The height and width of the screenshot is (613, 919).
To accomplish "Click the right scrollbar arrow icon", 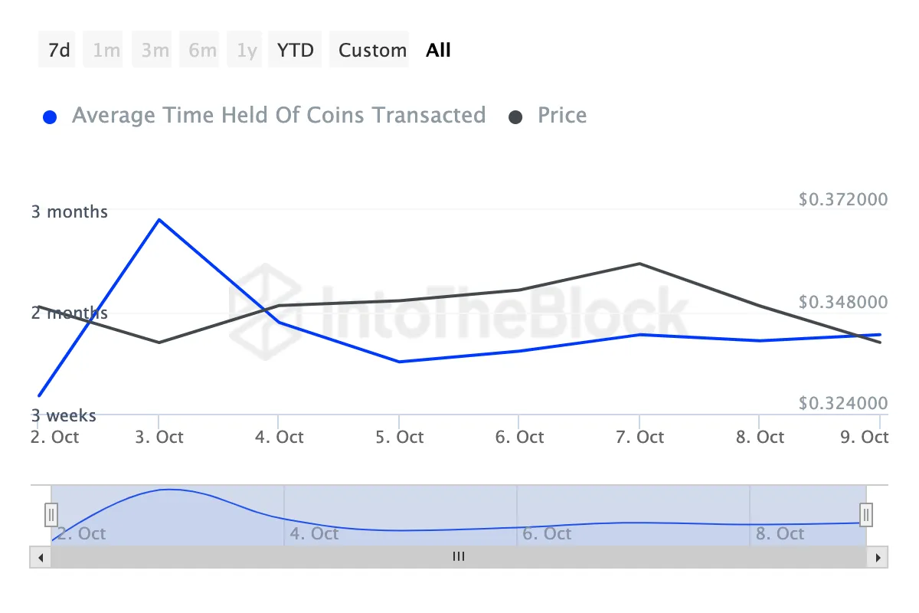I will click(878, 557).
